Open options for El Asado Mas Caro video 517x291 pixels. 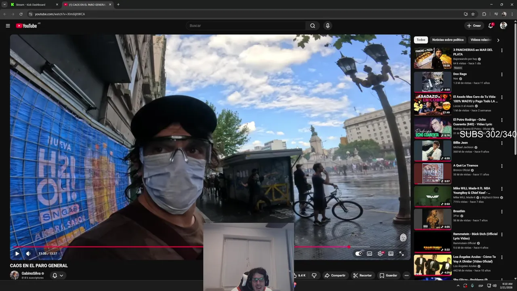pos(502,97)
